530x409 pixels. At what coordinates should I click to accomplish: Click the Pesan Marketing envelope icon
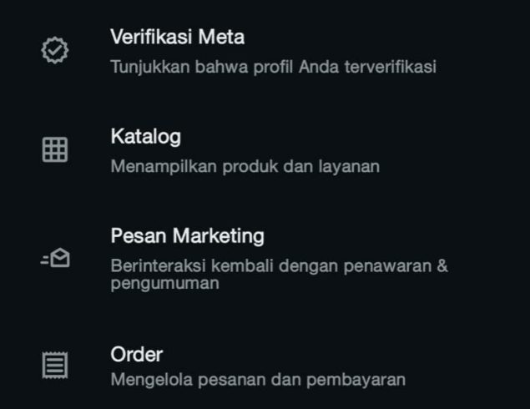tap(55, 259)
